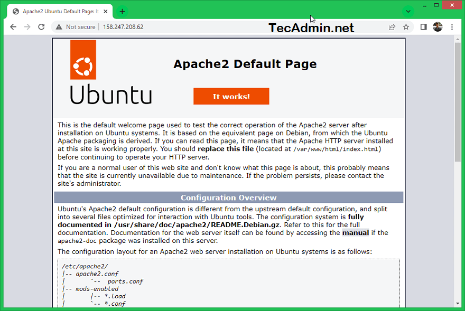This screenshot has width=465, height=311.
Task: Click the forward navigation arrow
Action: (x=27, y=27)
